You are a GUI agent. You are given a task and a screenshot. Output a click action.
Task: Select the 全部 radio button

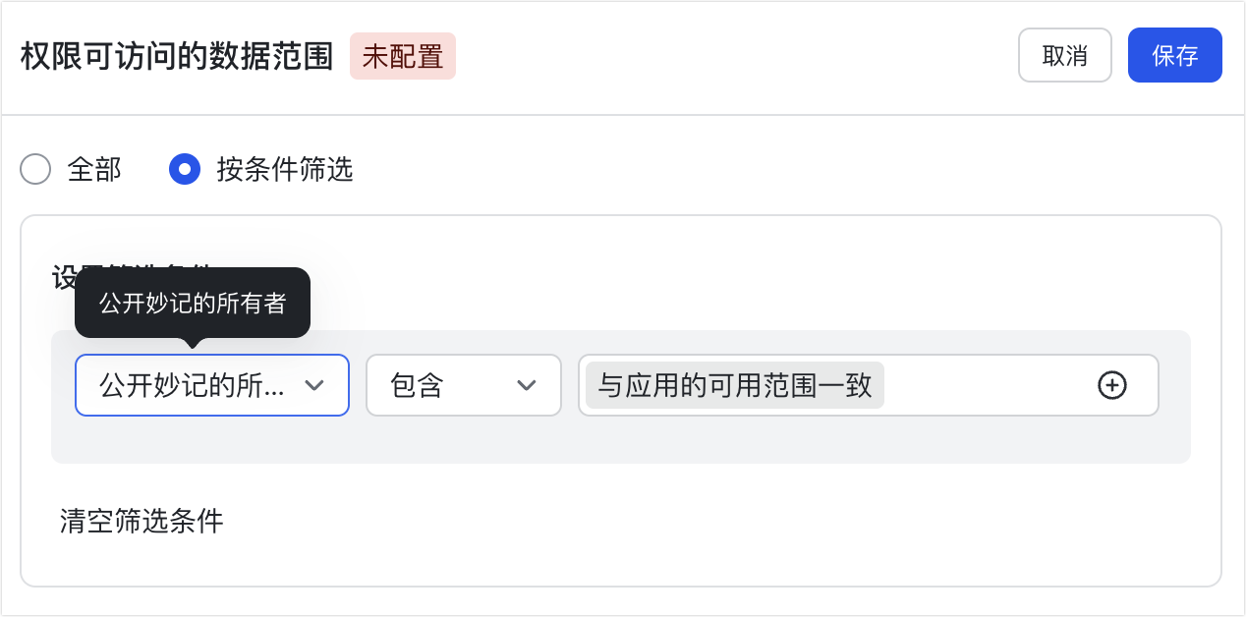(x=35, y=170)
